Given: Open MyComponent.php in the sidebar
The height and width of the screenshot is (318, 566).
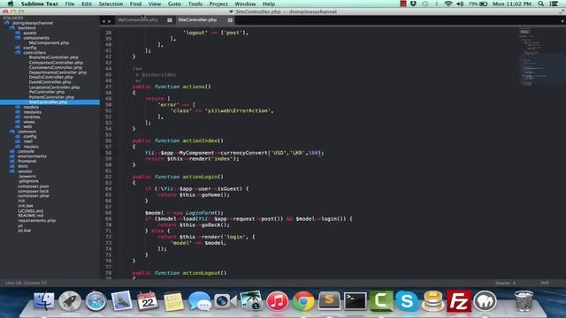Looking at the screenshot, I should (x=49, y=42).
